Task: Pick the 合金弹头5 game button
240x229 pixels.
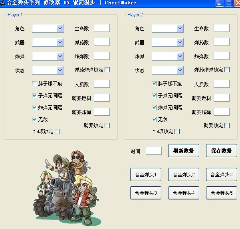Action: 221,193
